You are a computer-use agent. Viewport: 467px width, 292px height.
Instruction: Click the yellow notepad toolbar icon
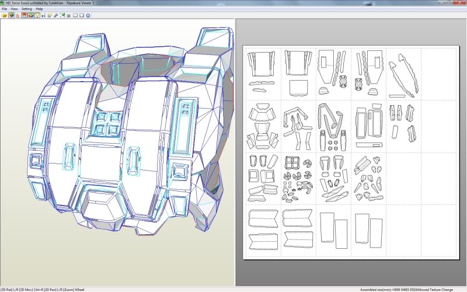50,16
